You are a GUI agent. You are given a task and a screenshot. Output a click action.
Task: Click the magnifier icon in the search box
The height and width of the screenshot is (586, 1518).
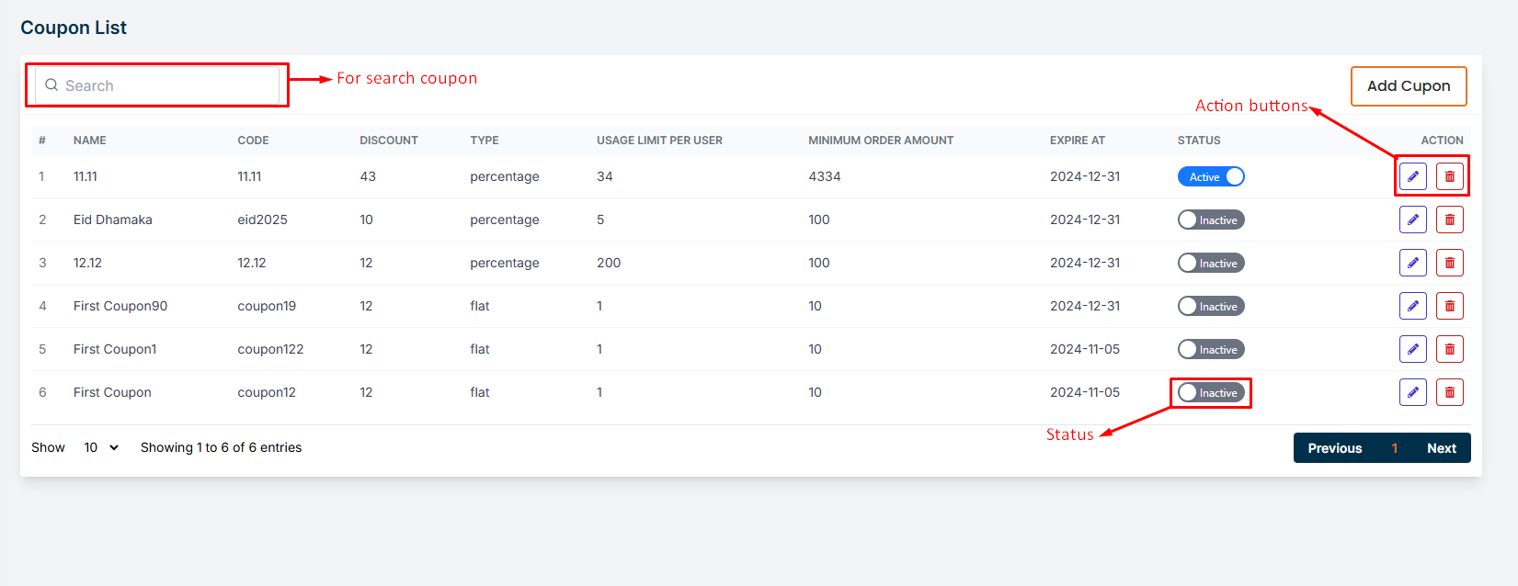pyautogui.click(x=51, y=85)
